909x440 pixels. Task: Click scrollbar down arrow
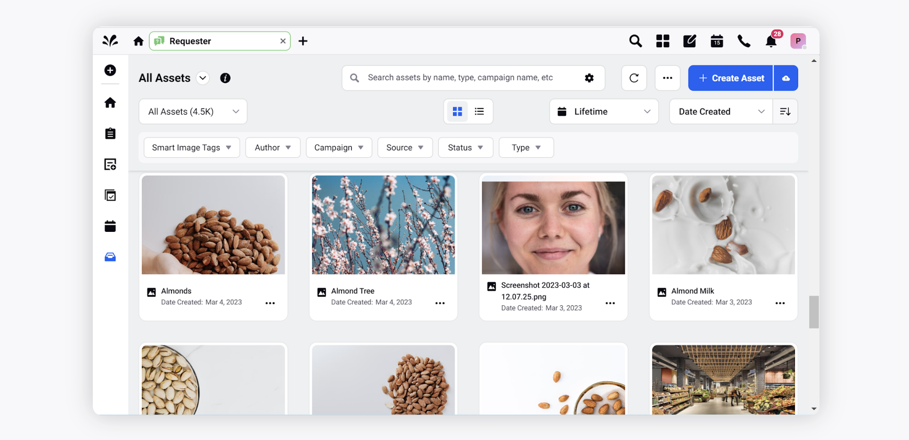pyautogui.click(x=814, y=409)
